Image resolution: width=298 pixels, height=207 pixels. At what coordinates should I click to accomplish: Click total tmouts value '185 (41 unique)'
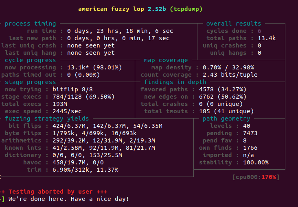click(226, 111)
